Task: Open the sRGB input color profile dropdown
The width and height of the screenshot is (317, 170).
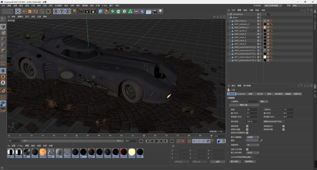Action: coord(252,153)
